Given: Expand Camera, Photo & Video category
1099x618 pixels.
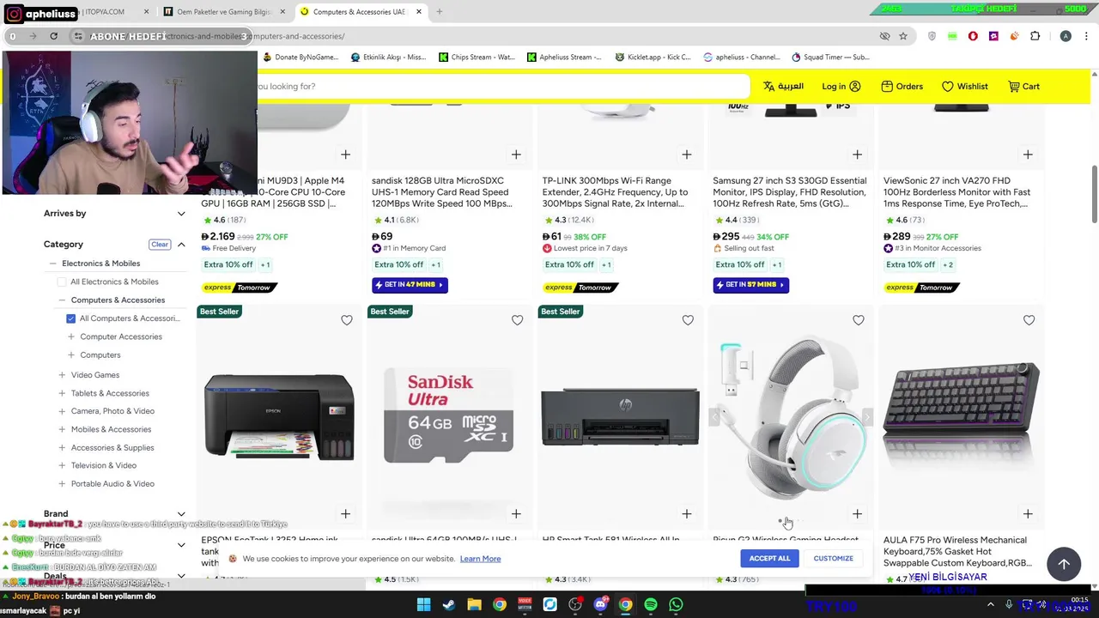Looking at the screenshot, I should 62,411.
